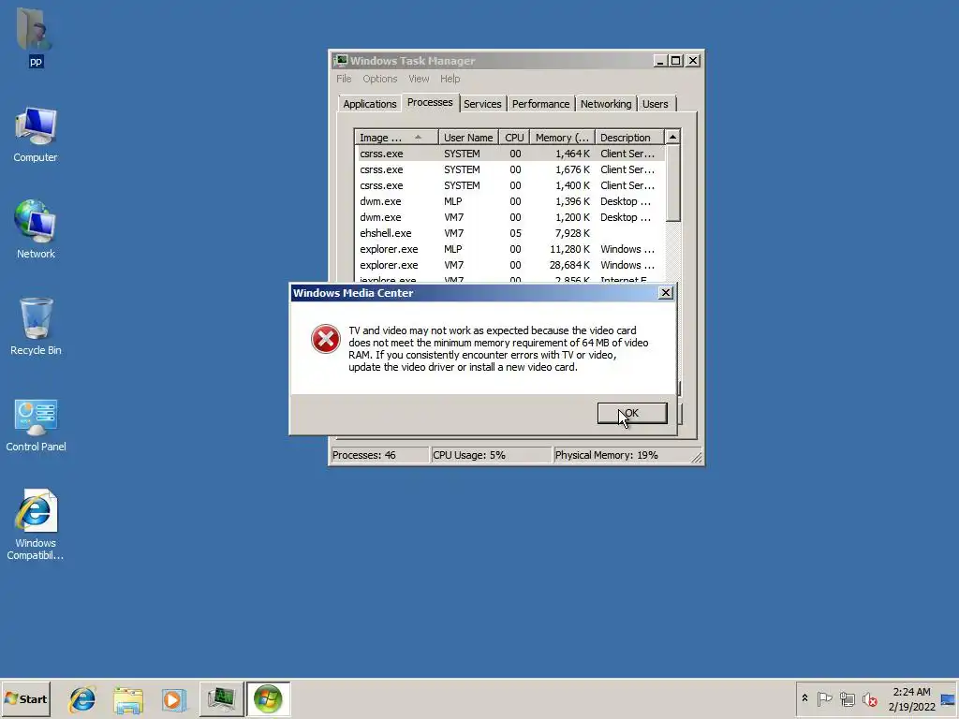The height and width of the screenshot is (719, 959).
Task: Sort by User Name column header
Action: point(468,138)
